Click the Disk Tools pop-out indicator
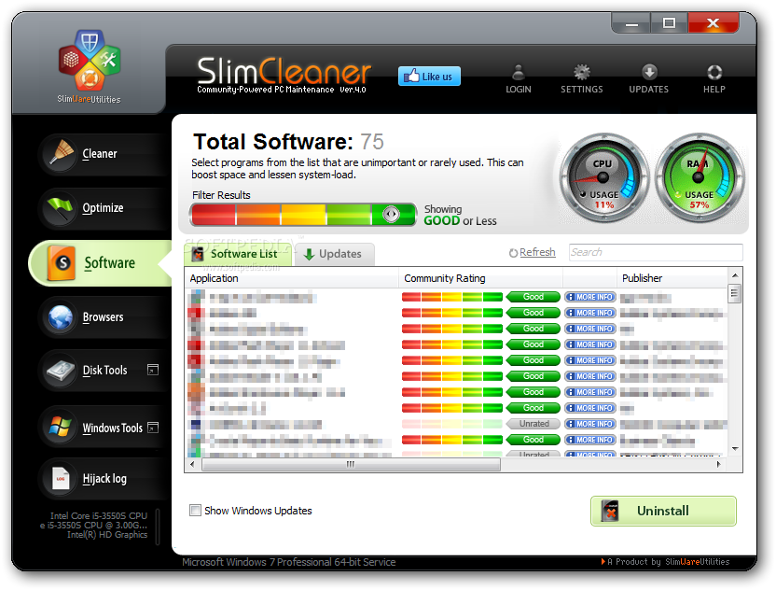 coord(153,370)
